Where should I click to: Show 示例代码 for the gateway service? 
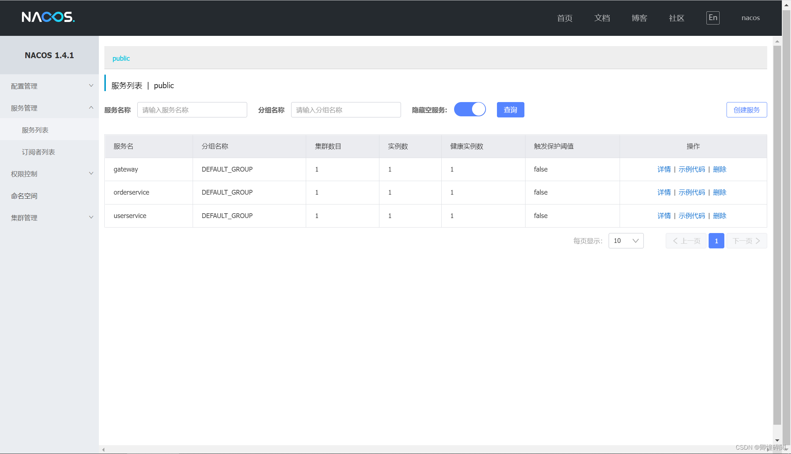point(692,169)
